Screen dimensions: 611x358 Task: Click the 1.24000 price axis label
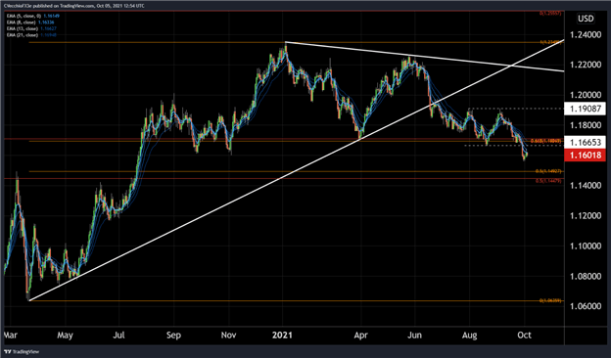point(586,35)
